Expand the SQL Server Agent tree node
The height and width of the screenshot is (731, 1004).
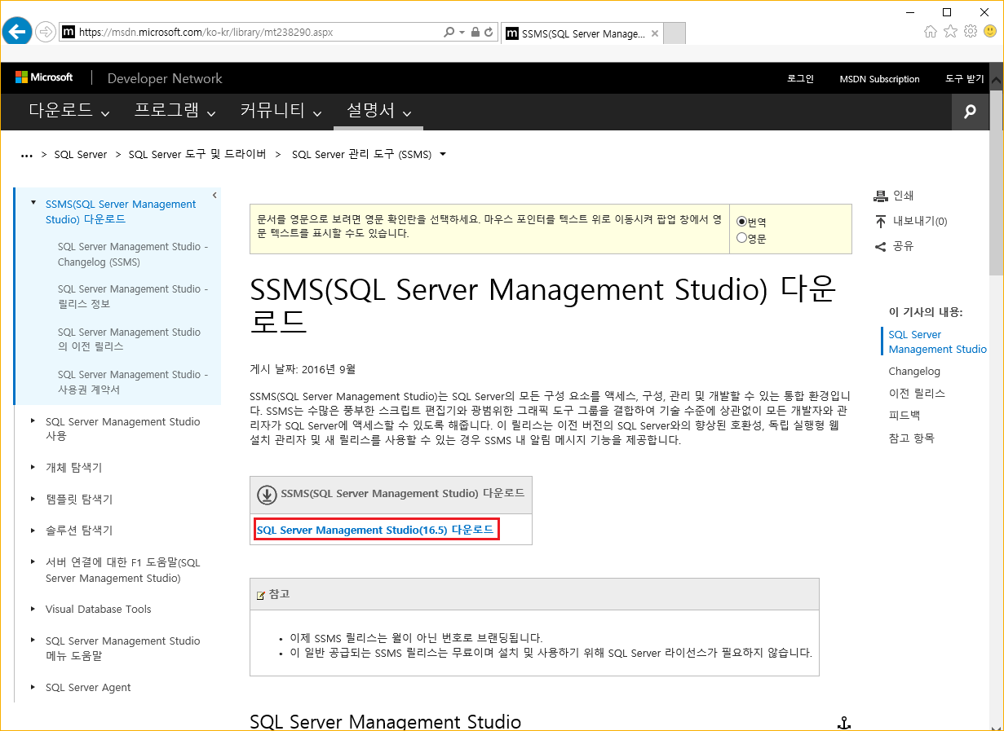[x=33, y=687]
